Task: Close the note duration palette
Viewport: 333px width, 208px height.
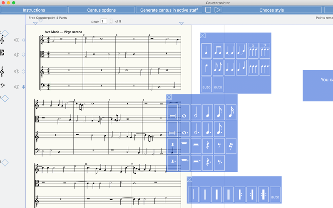Action: coord(169,97)
